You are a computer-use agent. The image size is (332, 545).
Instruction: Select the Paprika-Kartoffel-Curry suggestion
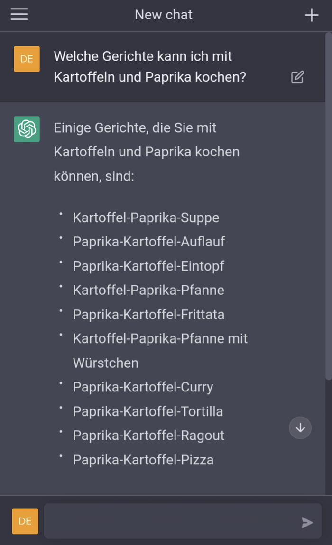pos(142,387)
